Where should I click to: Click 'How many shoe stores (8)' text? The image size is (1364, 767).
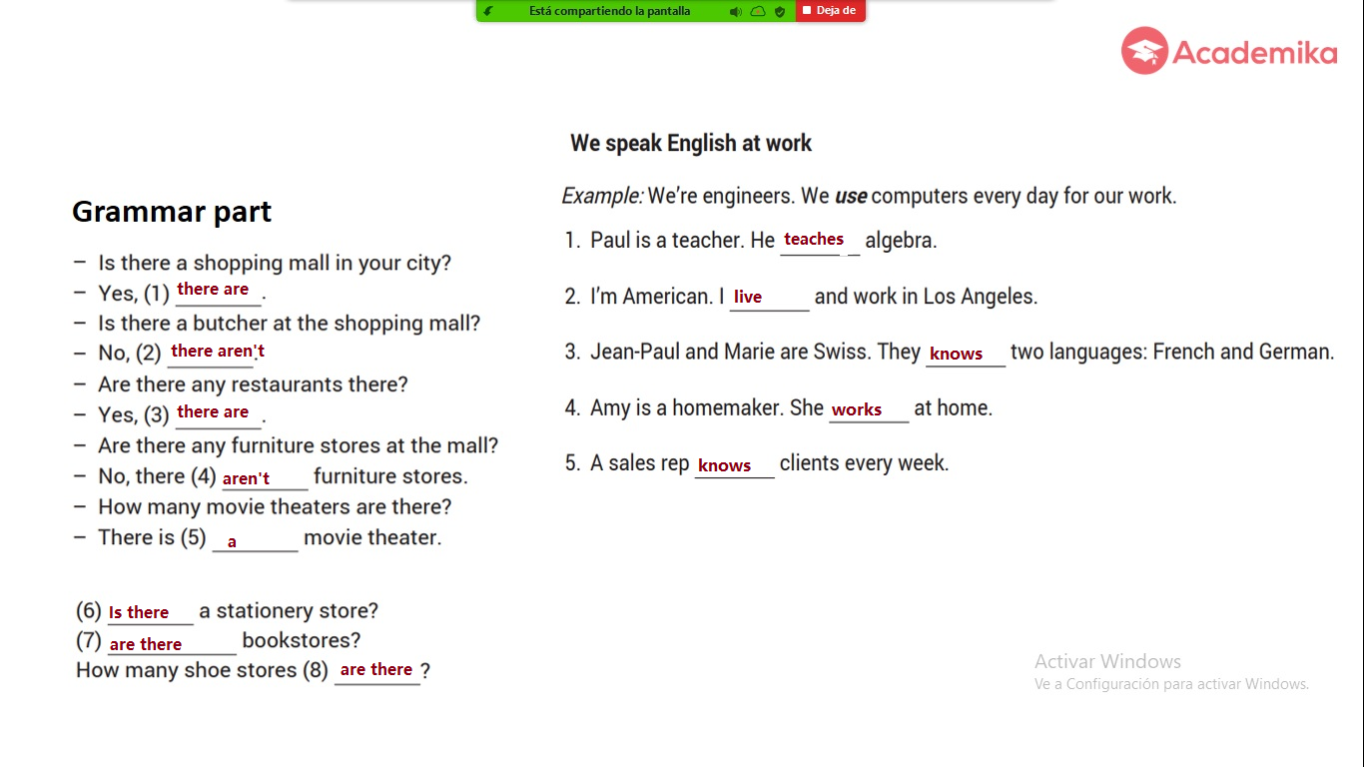pyautogui.click(x=202, y=670)
